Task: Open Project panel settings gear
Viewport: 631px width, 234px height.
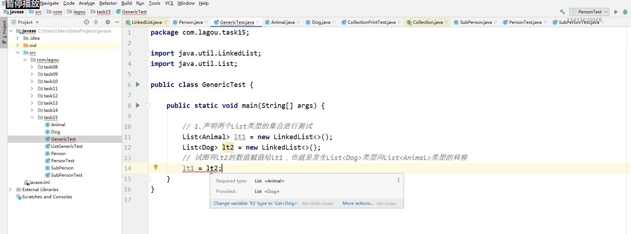Action: 107,22
